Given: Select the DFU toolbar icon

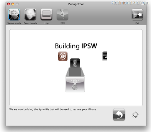Looking at the screenshot, I should tap(63, 14).
